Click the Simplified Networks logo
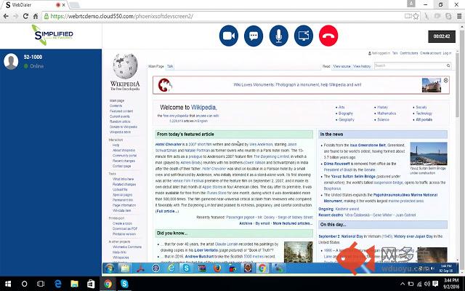This screenshot has width=465, height=291. click(52, 35)
